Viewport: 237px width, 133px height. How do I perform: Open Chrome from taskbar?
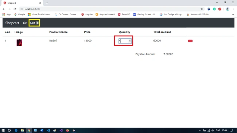[x=29, y=130]
